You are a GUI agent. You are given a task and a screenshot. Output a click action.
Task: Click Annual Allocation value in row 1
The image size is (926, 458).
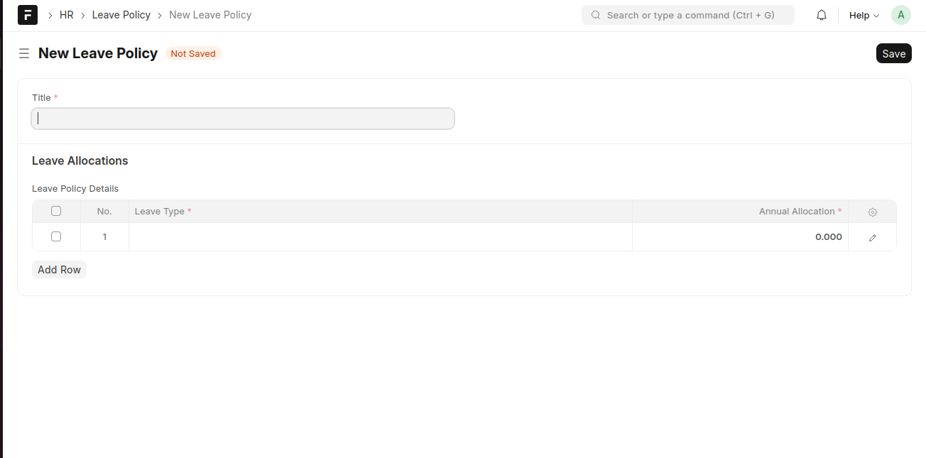[x=740, y=237]
